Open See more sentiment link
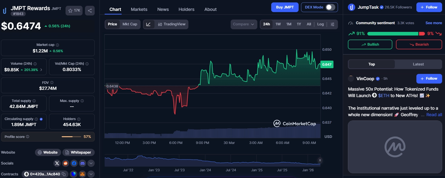The width and height of the screenshot is (445, 178). 433,23
